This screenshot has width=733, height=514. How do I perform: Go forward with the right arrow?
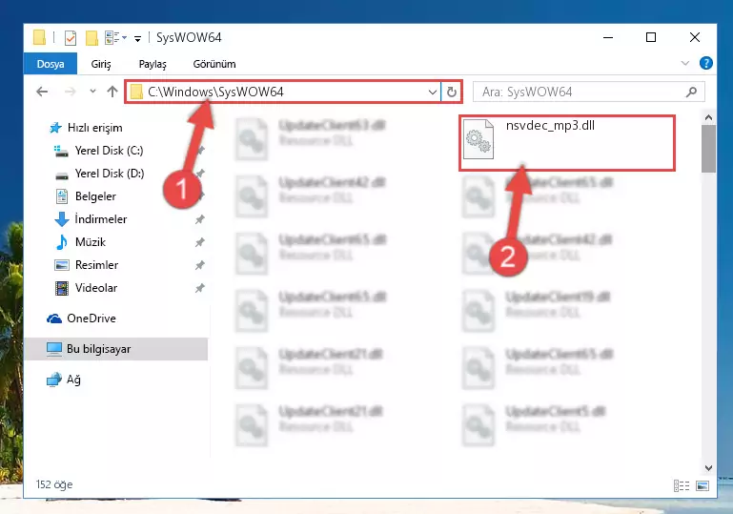pos(71,92)
